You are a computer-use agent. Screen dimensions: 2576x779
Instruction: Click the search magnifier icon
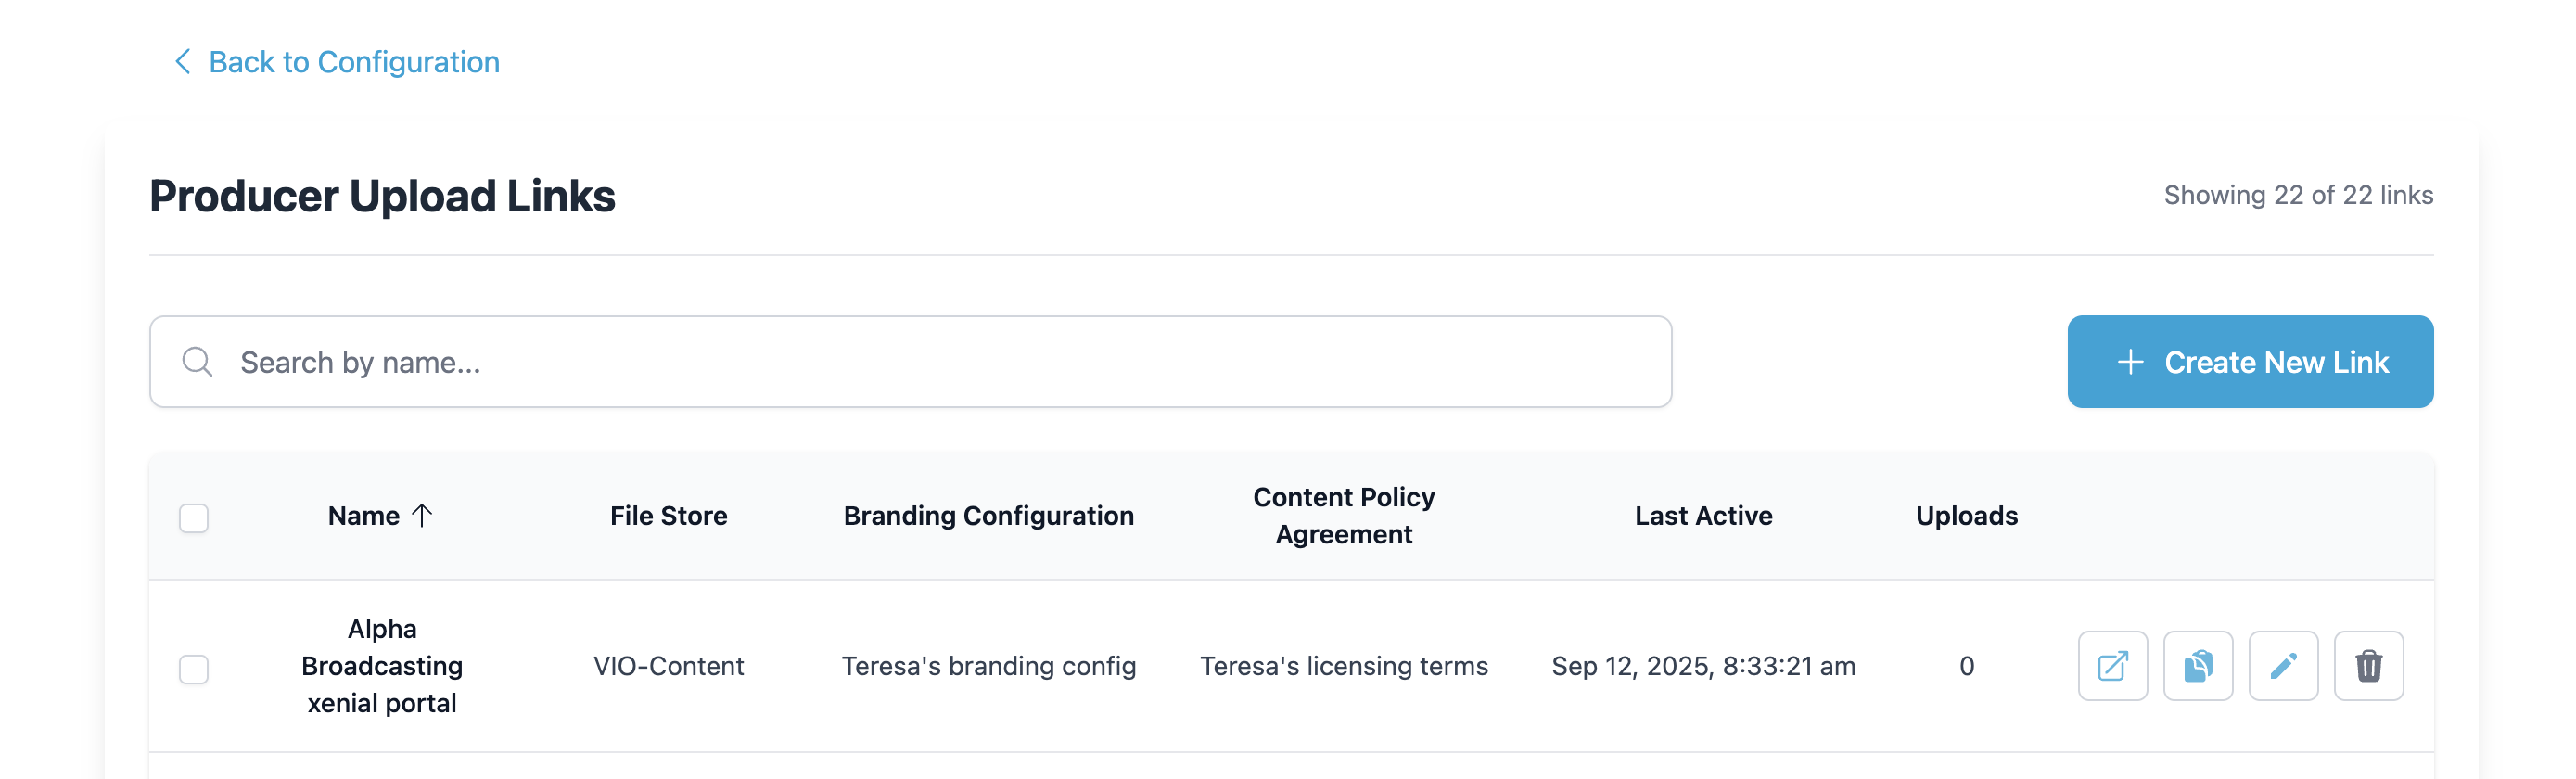(x=197, y=362)
